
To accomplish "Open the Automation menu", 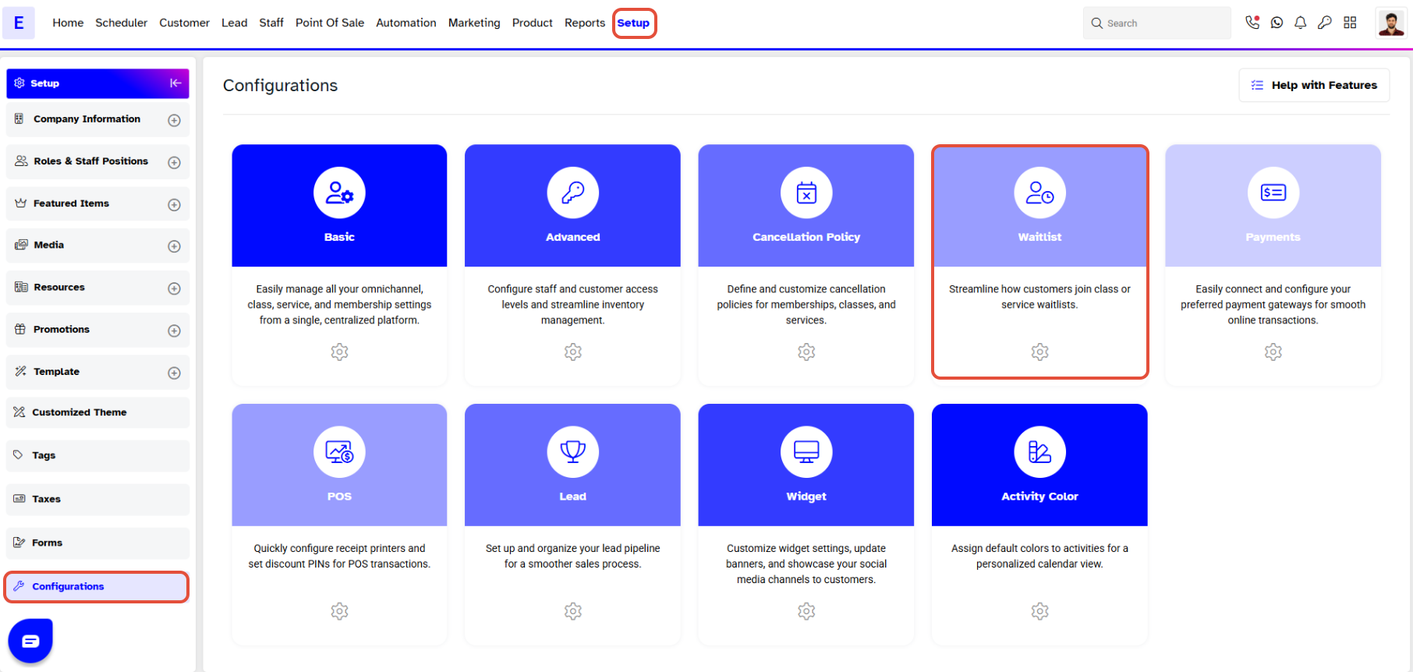I will (x=406, y=23).
